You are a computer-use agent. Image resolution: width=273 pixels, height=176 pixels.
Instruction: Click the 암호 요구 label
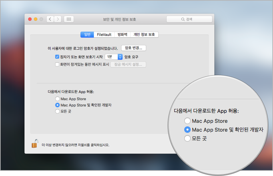click(131, 57)
